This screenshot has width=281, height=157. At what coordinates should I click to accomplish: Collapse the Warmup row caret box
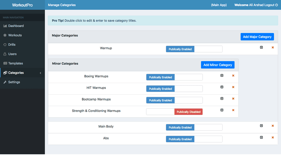pyautogui.click(x=261, y=47)
